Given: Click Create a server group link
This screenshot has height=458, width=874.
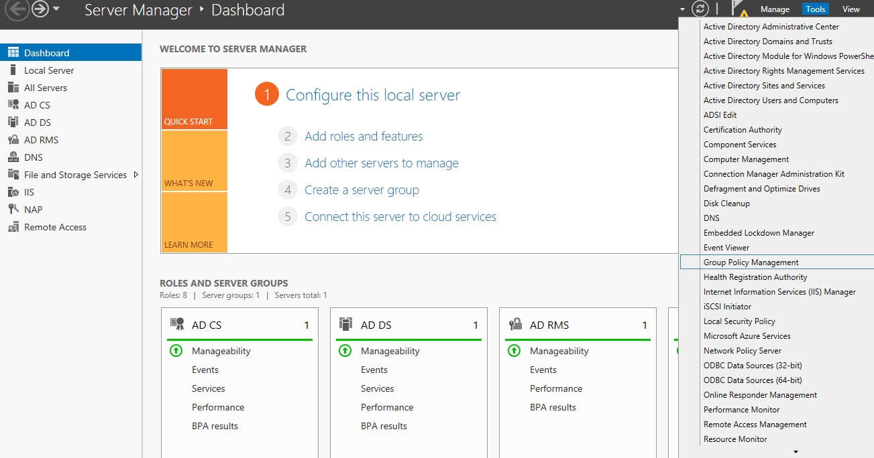Looking at the screenshot, I should tap(362, 190).
